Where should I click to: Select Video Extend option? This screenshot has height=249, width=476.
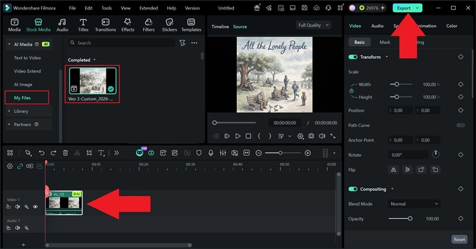point(27,71)
